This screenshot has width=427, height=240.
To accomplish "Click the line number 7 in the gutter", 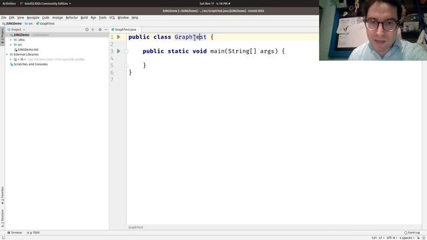I will point(111,79).
